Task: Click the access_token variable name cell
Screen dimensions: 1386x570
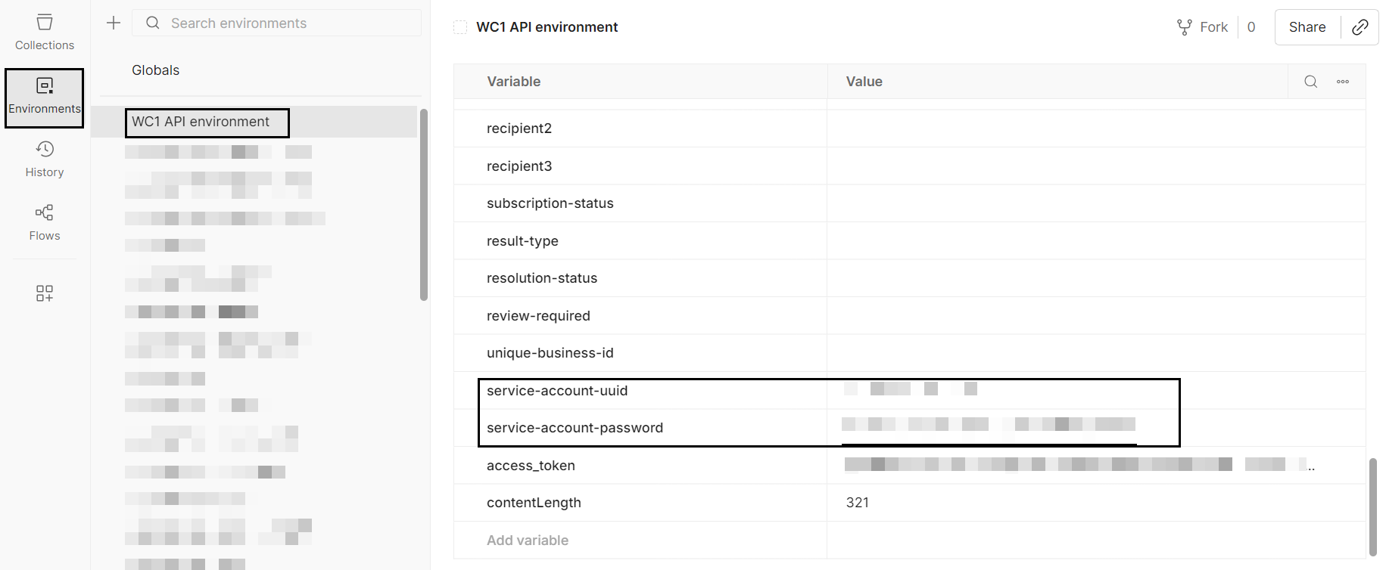Action: [531, 465]
